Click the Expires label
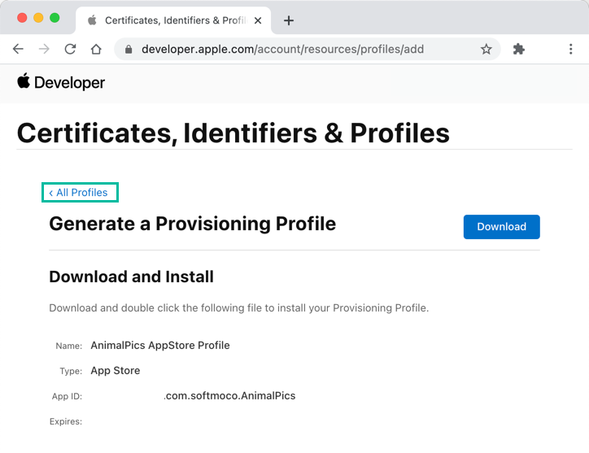Viewport: 589px width, 453px height. click(x=66, y=421)
